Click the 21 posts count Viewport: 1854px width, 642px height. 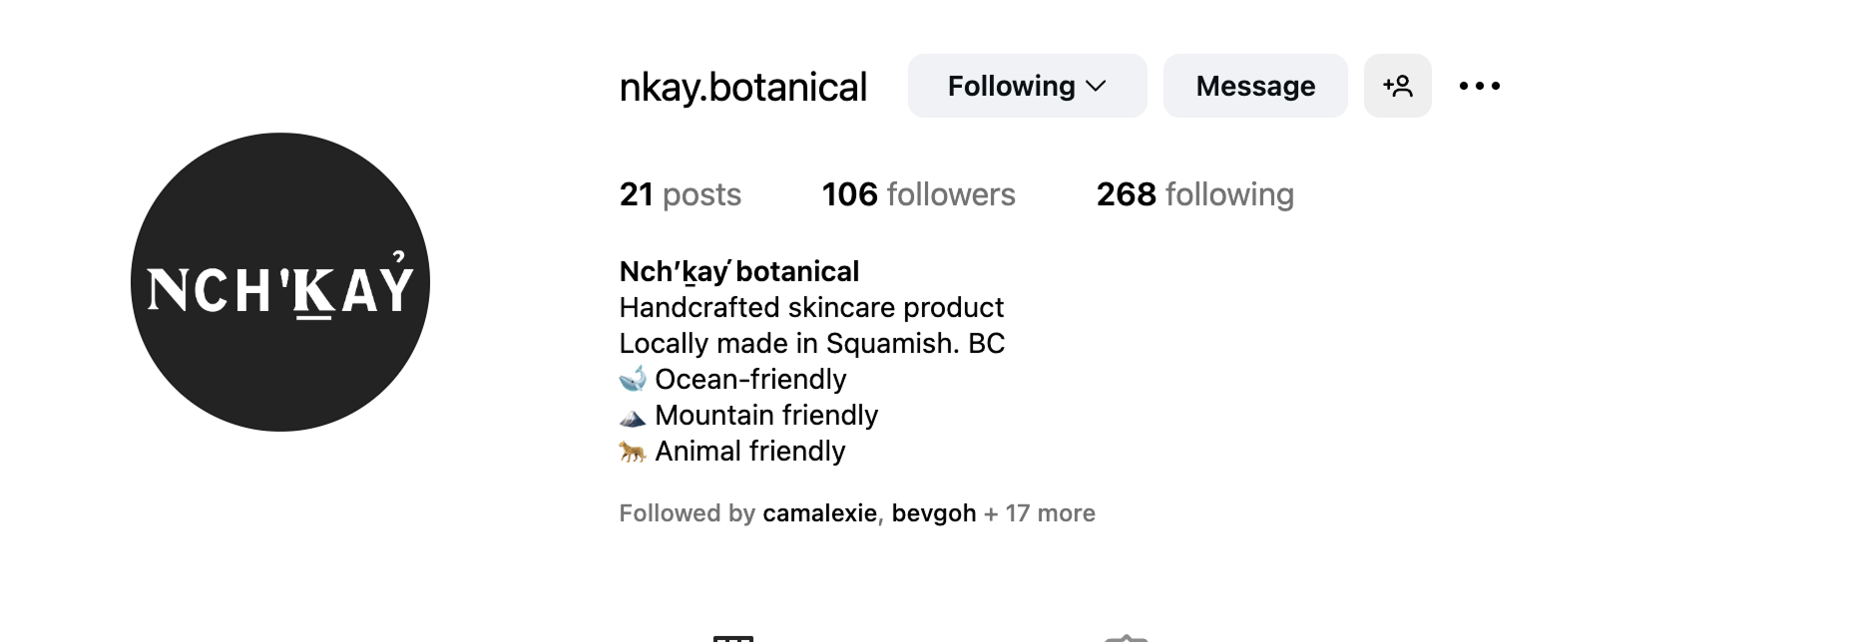(x=680, y=194)
